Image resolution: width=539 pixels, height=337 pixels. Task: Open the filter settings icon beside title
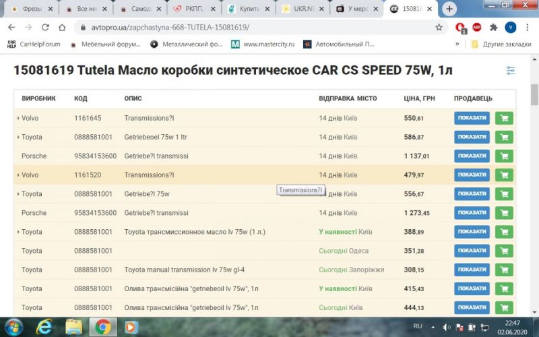(x=511, y=71)
